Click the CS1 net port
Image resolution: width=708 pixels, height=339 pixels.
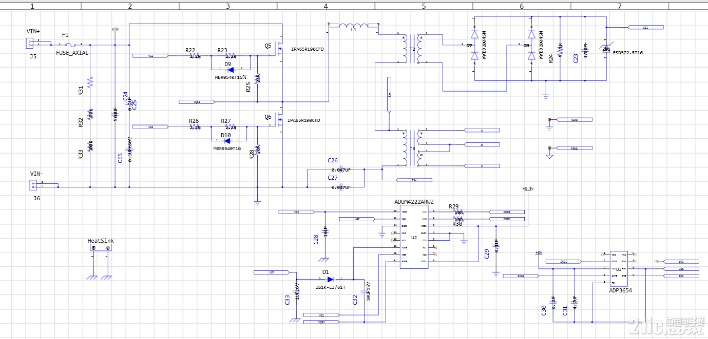646,28
